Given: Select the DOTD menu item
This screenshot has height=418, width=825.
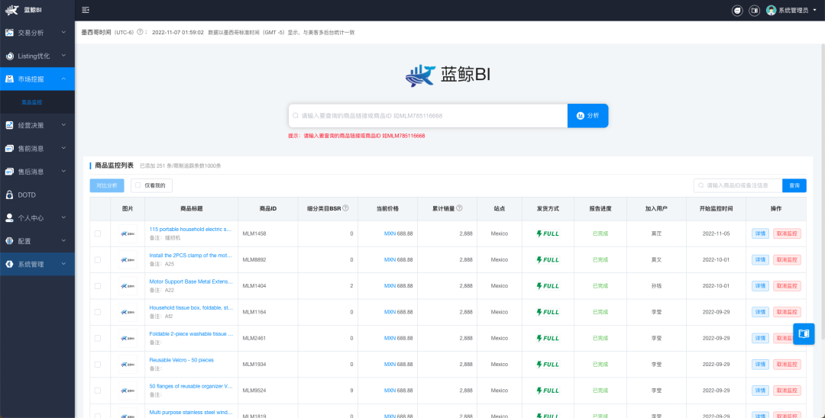Looking at the screenshot, I should tap(37, 195).
